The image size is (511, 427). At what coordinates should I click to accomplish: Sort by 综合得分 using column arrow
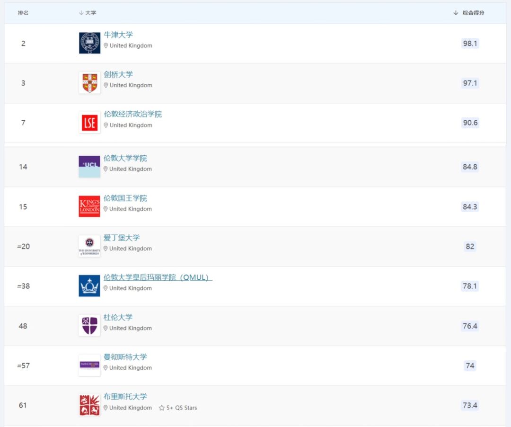pyautogui.click(x=456, y=13)
